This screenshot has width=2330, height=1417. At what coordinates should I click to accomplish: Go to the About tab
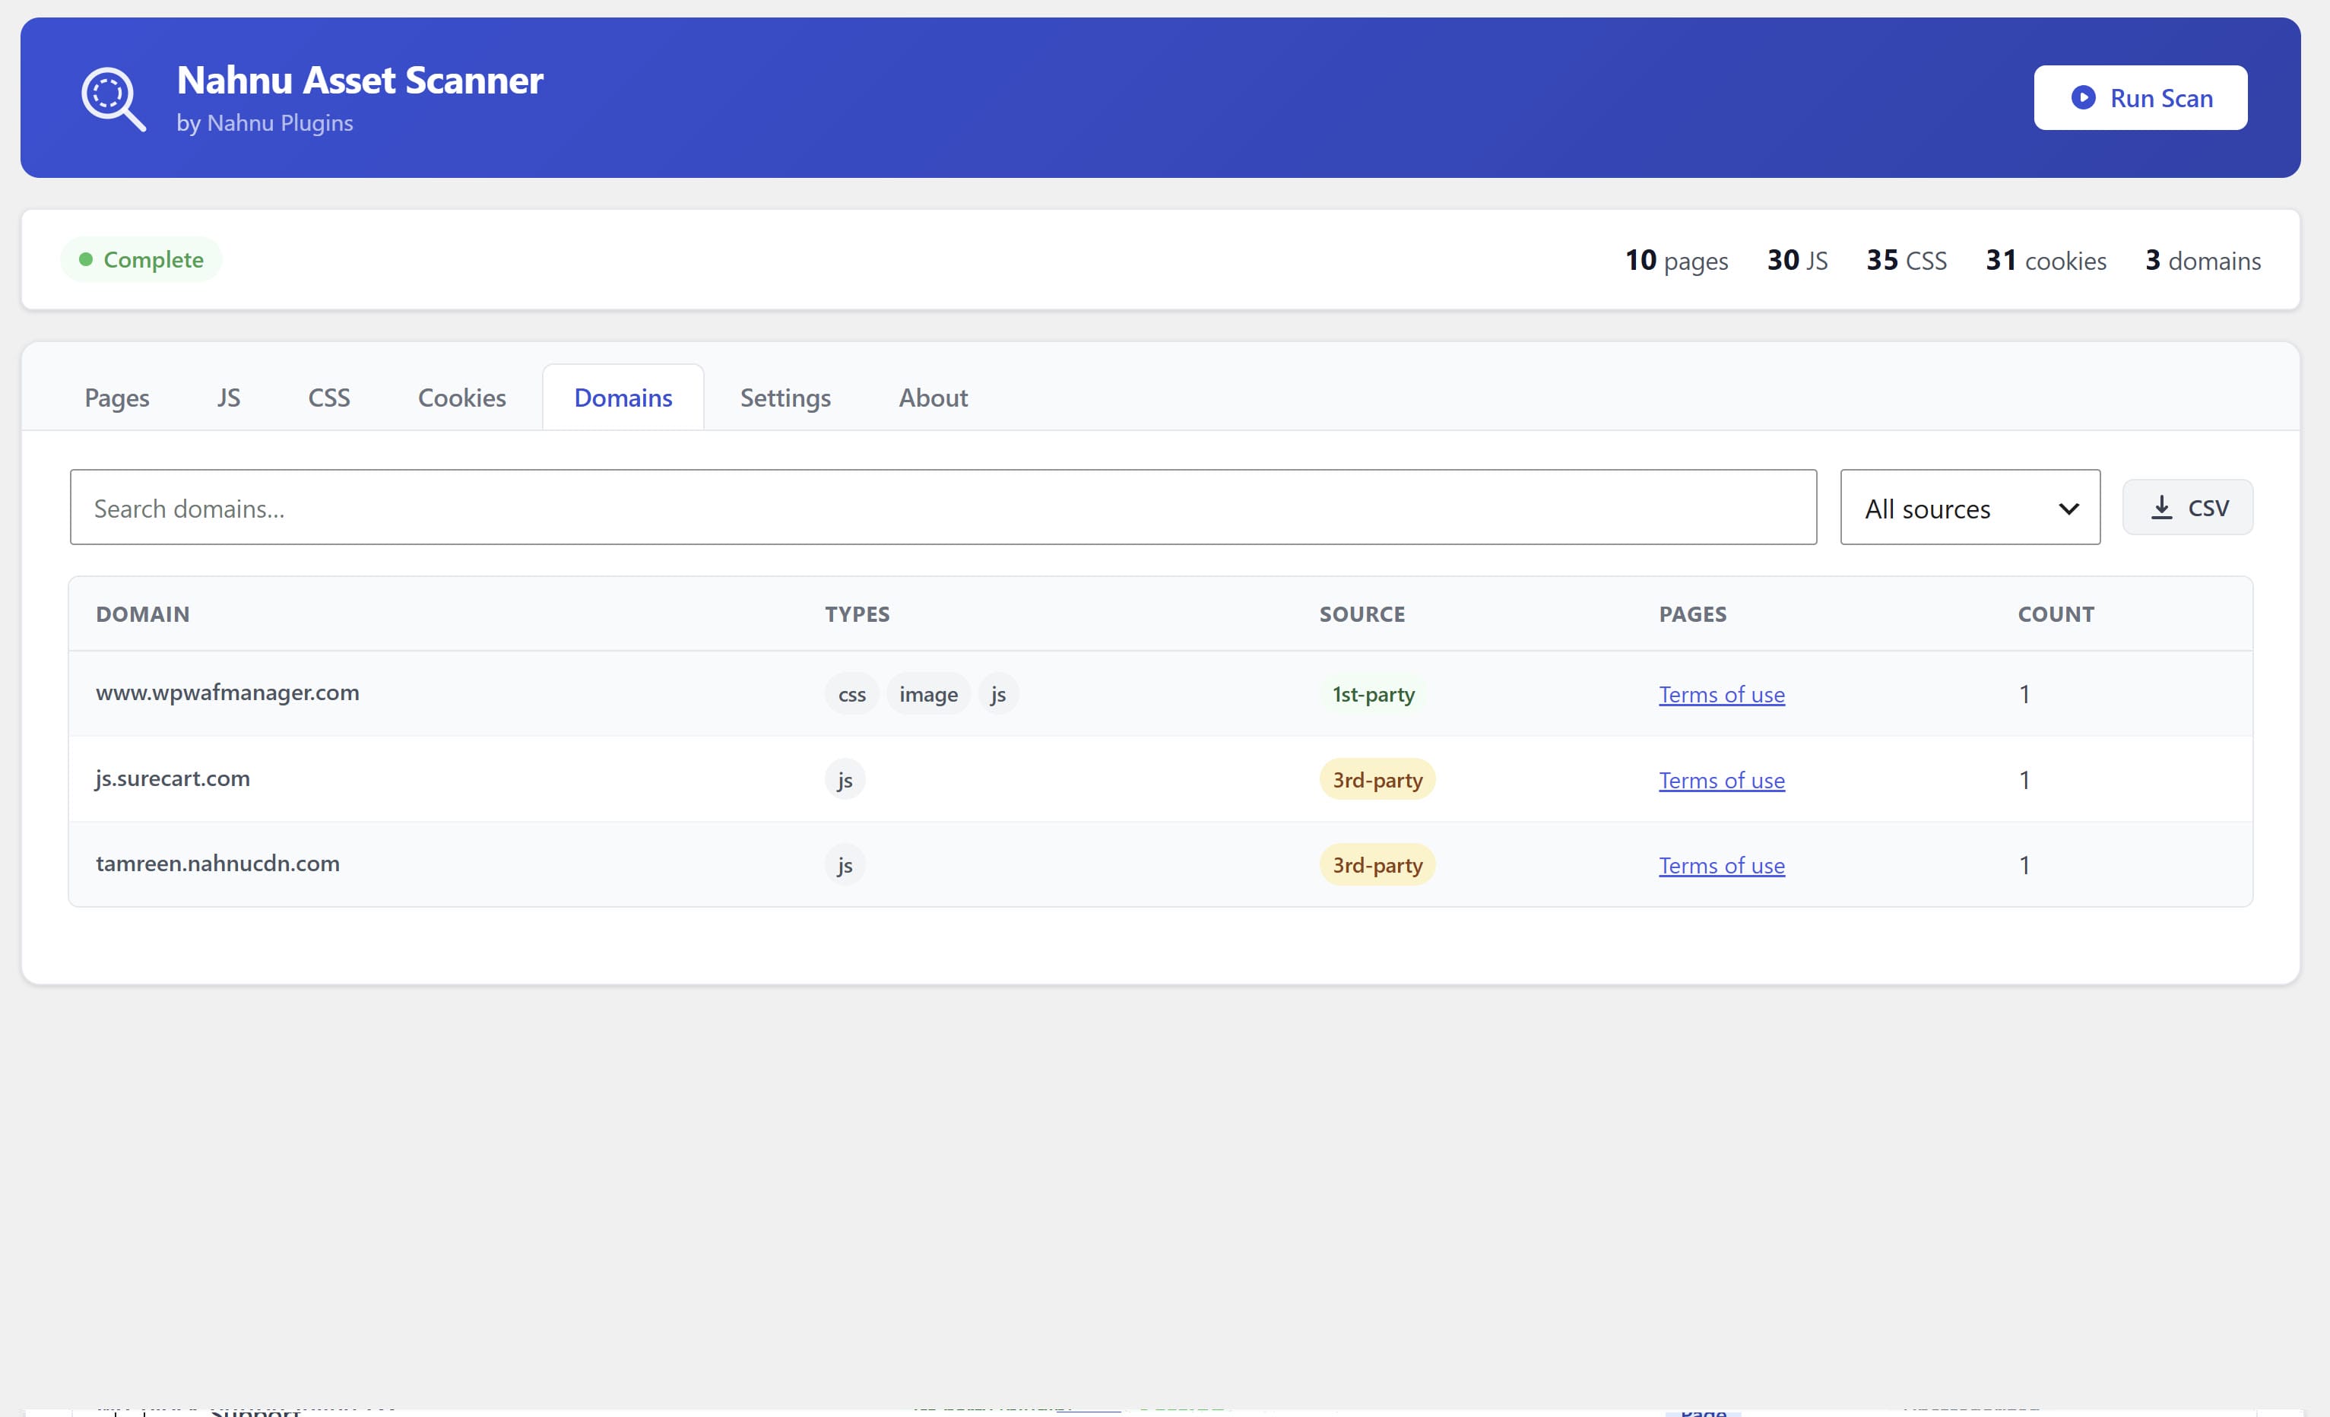coord(934,398)
